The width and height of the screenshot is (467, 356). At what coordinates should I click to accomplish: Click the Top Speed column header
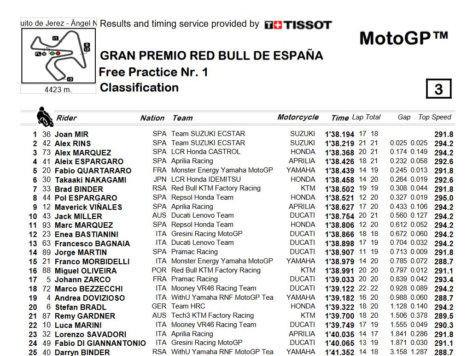435,117
